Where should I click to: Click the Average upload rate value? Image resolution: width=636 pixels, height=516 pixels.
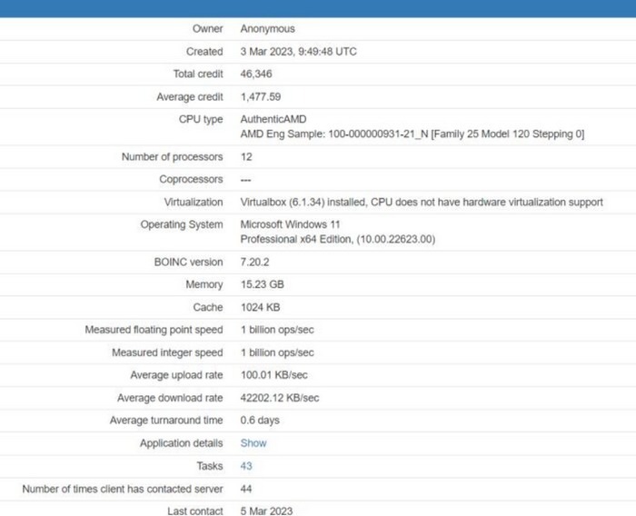coord(273,375)
